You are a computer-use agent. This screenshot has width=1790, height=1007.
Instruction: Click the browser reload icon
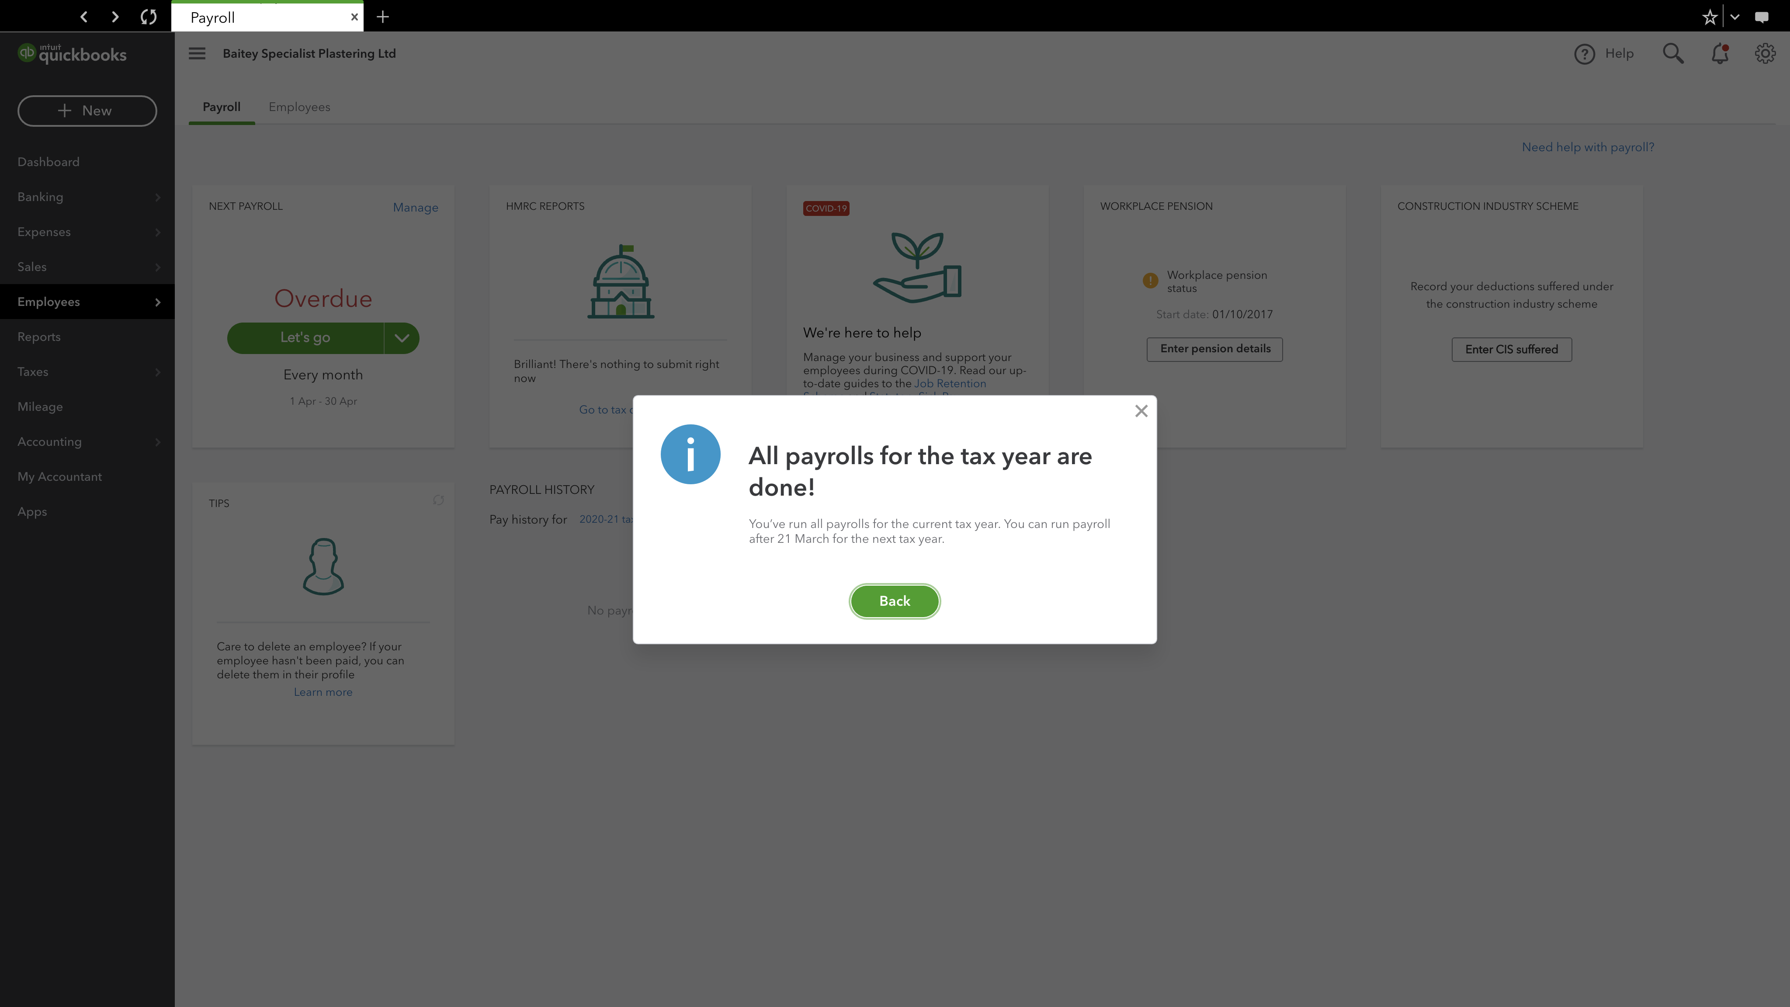148,17
